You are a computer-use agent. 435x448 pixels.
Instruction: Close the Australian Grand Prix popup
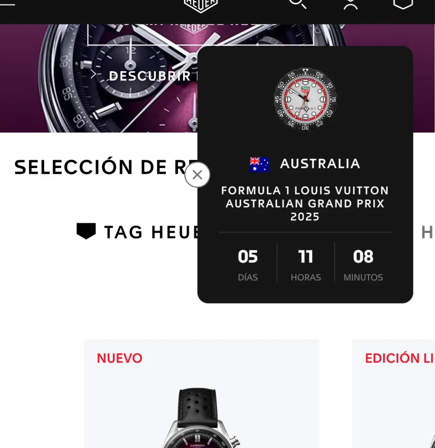197,175
